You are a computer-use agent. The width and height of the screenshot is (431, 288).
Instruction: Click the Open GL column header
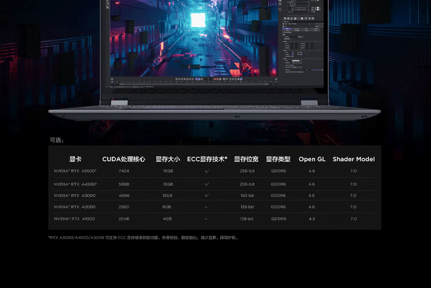312,159
